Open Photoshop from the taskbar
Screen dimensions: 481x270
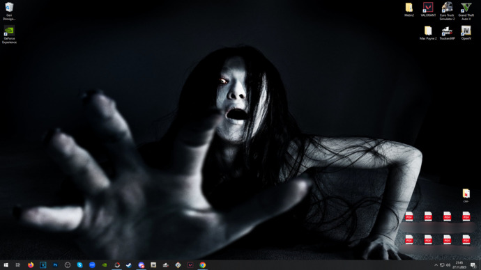[55, 265]
